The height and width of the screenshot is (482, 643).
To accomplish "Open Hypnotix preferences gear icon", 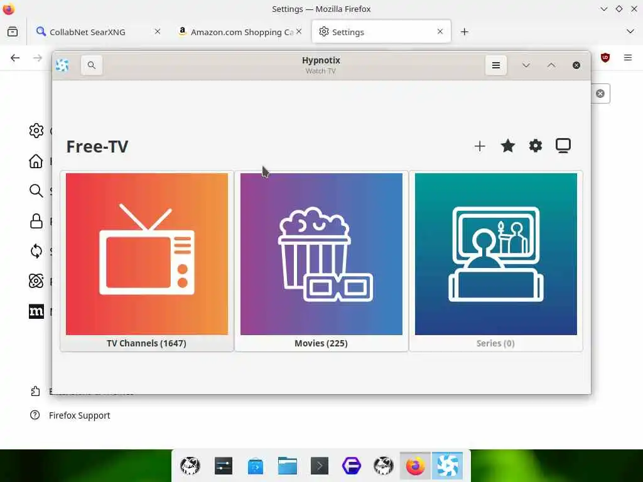I will (x=535, y=146).
